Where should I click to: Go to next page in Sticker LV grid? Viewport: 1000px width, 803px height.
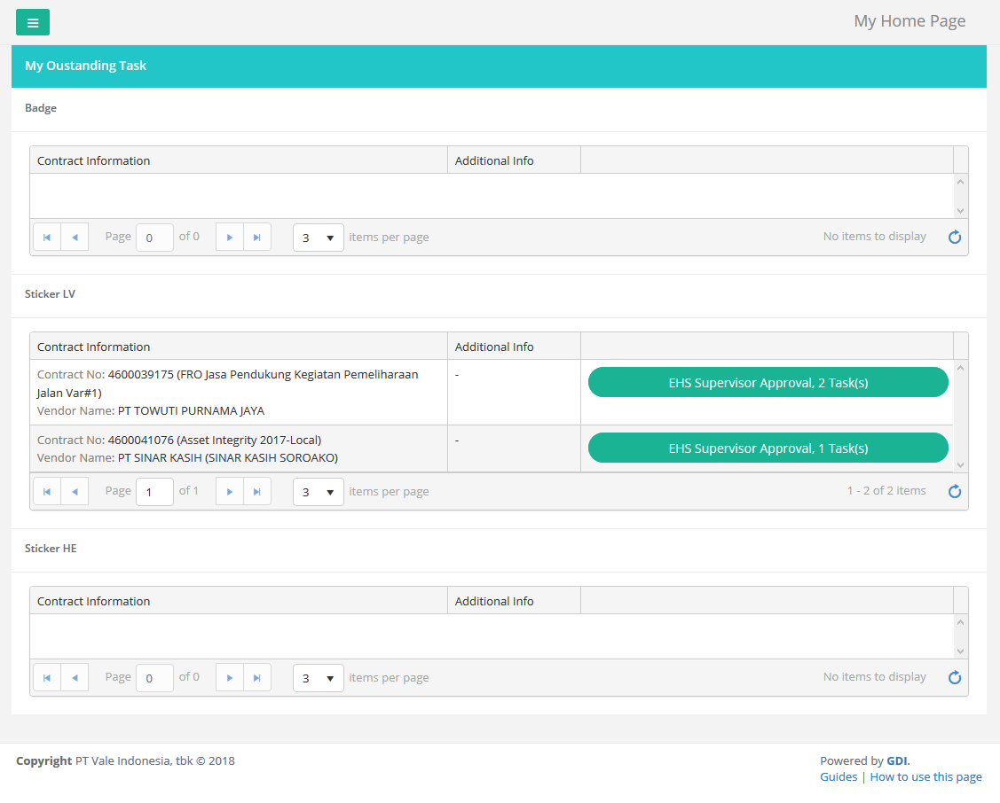[x=230, y=492]
